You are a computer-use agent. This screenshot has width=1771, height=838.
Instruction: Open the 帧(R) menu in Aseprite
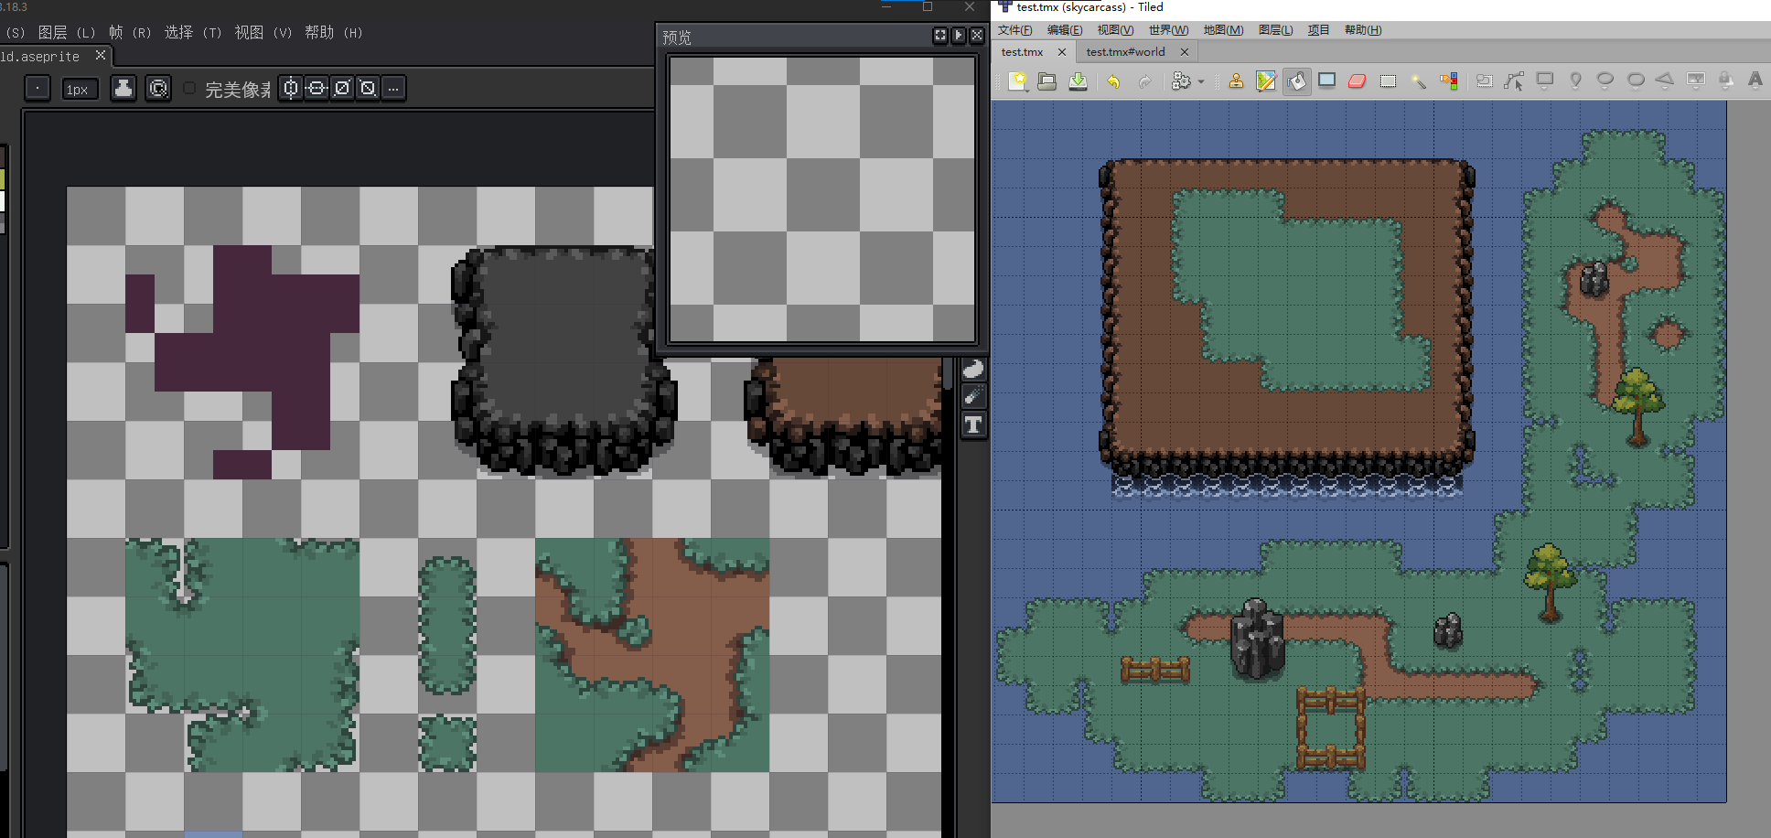pyautogui.click(x=130, y=32)
